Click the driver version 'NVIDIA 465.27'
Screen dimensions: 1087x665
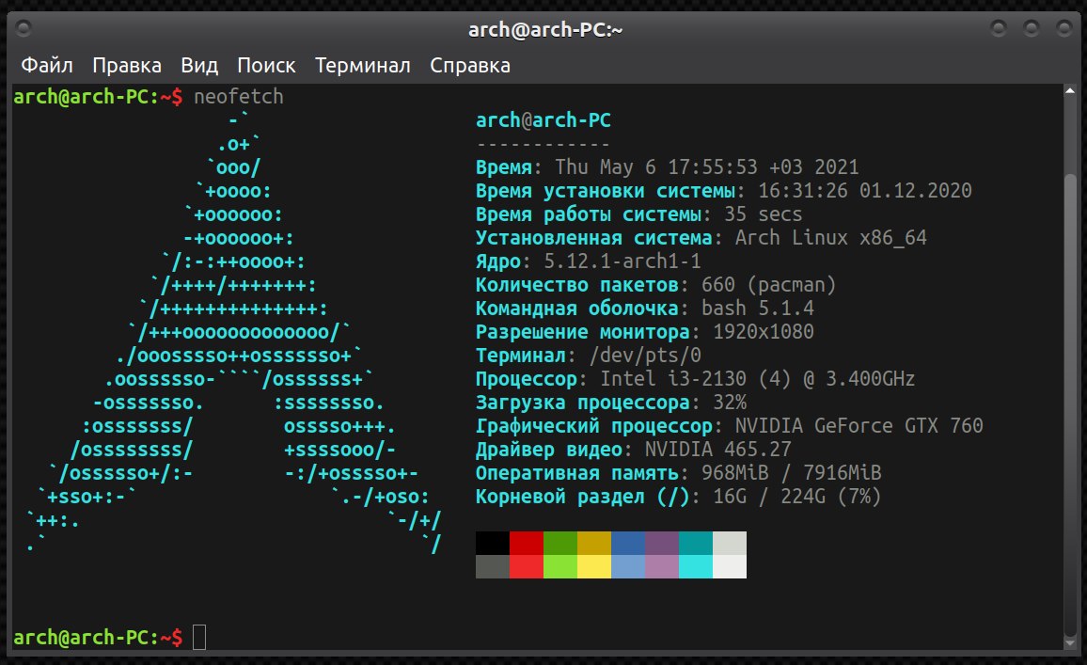[x=717, y=450]
